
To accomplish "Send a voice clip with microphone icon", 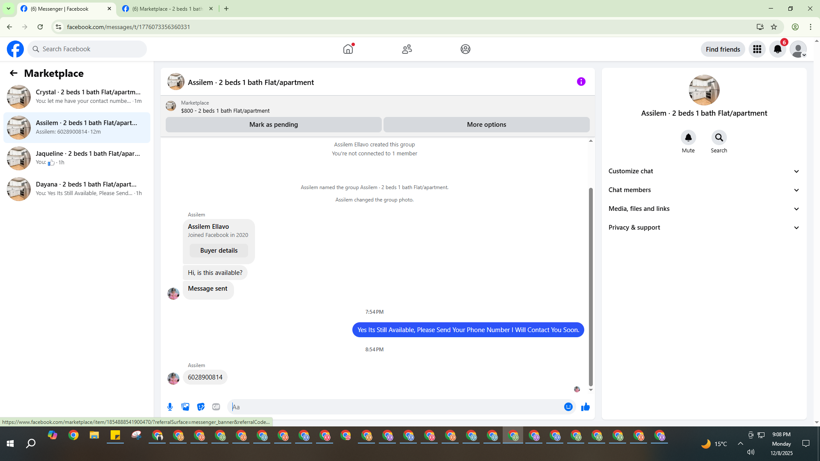I will point(170,407).
